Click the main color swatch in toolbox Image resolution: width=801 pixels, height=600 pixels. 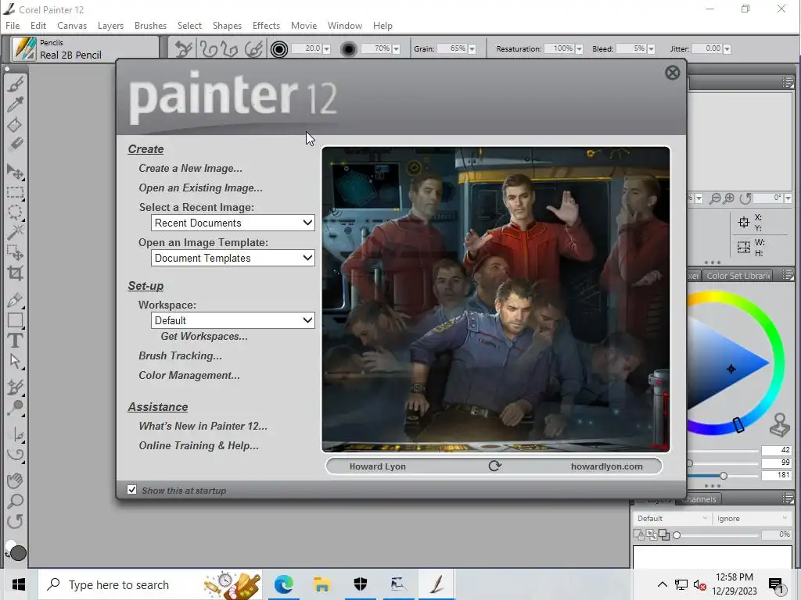[19, 553]
